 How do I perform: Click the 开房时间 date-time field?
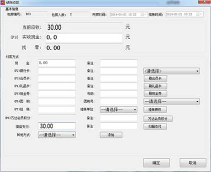(x=129, y=15)
